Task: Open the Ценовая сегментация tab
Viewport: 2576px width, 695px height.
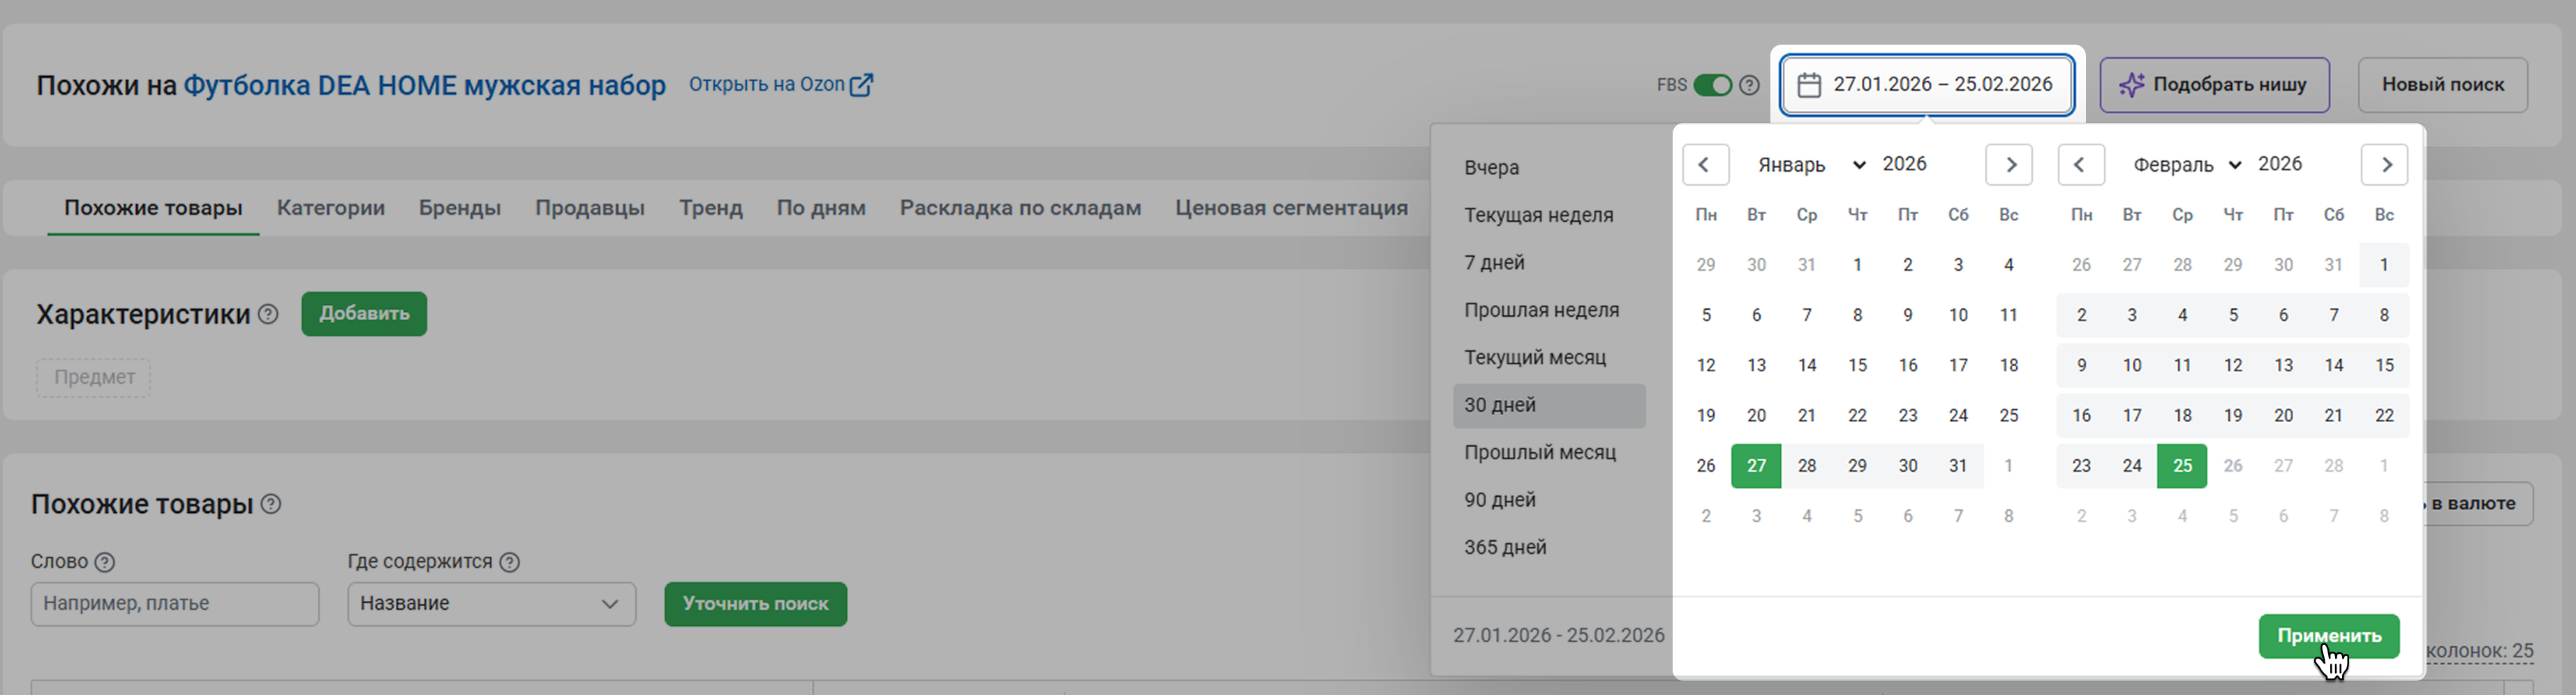Action: click(1291, 208)
